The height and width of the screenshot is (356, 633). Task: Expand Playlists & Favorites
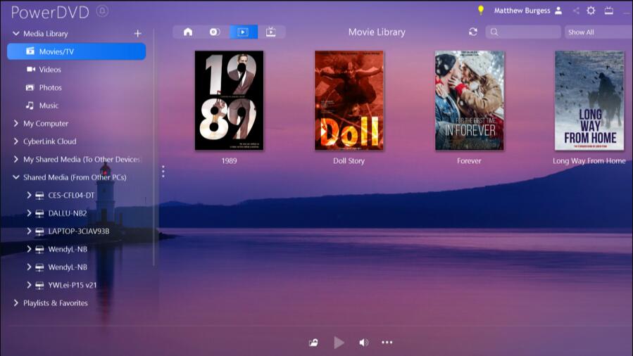pos(16,303)
